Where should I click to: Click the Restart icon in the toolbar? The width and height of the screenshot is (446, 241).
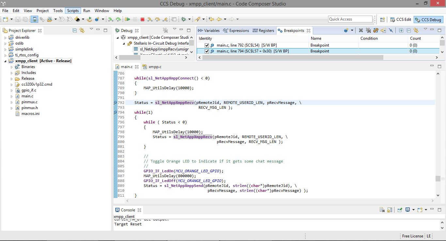click(x=89, y=20)
